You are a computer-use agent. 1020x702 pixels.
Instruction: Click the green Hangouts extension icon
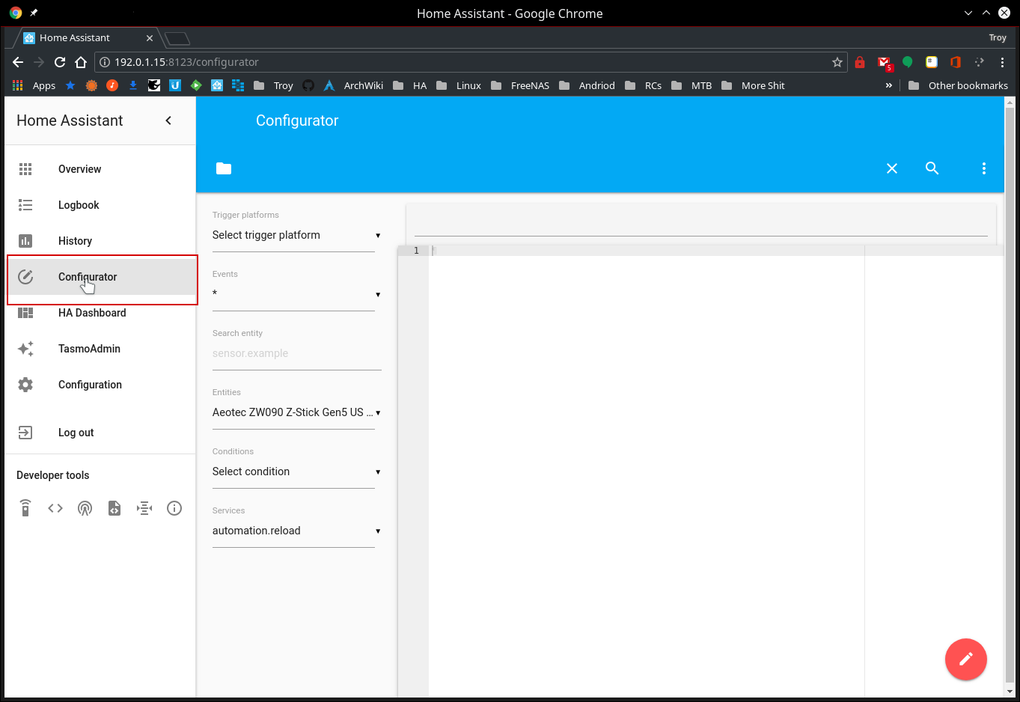point(908,62)
